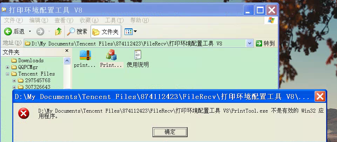Expand the address bar dropdown list

pyautogui.click(x=249, y=43)
